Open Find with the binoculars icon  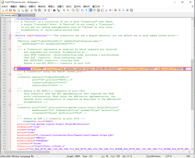pos(54,10)
